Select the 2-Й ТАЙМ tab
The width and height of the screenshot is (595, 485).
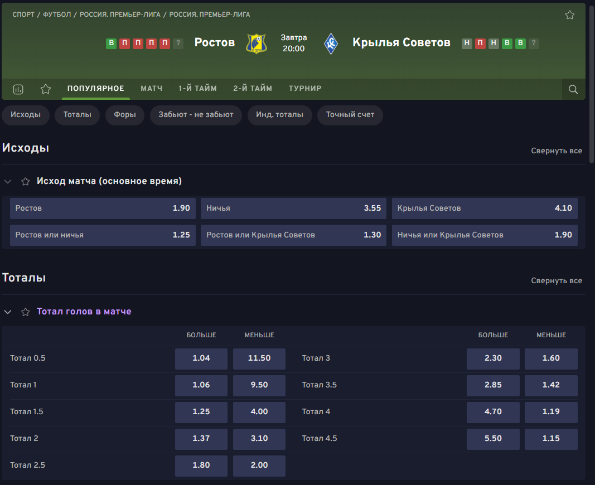pyautogui.click(x=253, y=88)
